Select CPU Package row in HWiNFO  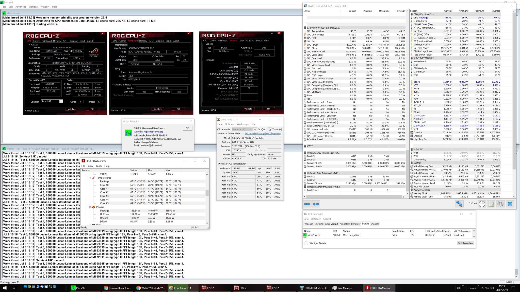[x=456, y=18]
